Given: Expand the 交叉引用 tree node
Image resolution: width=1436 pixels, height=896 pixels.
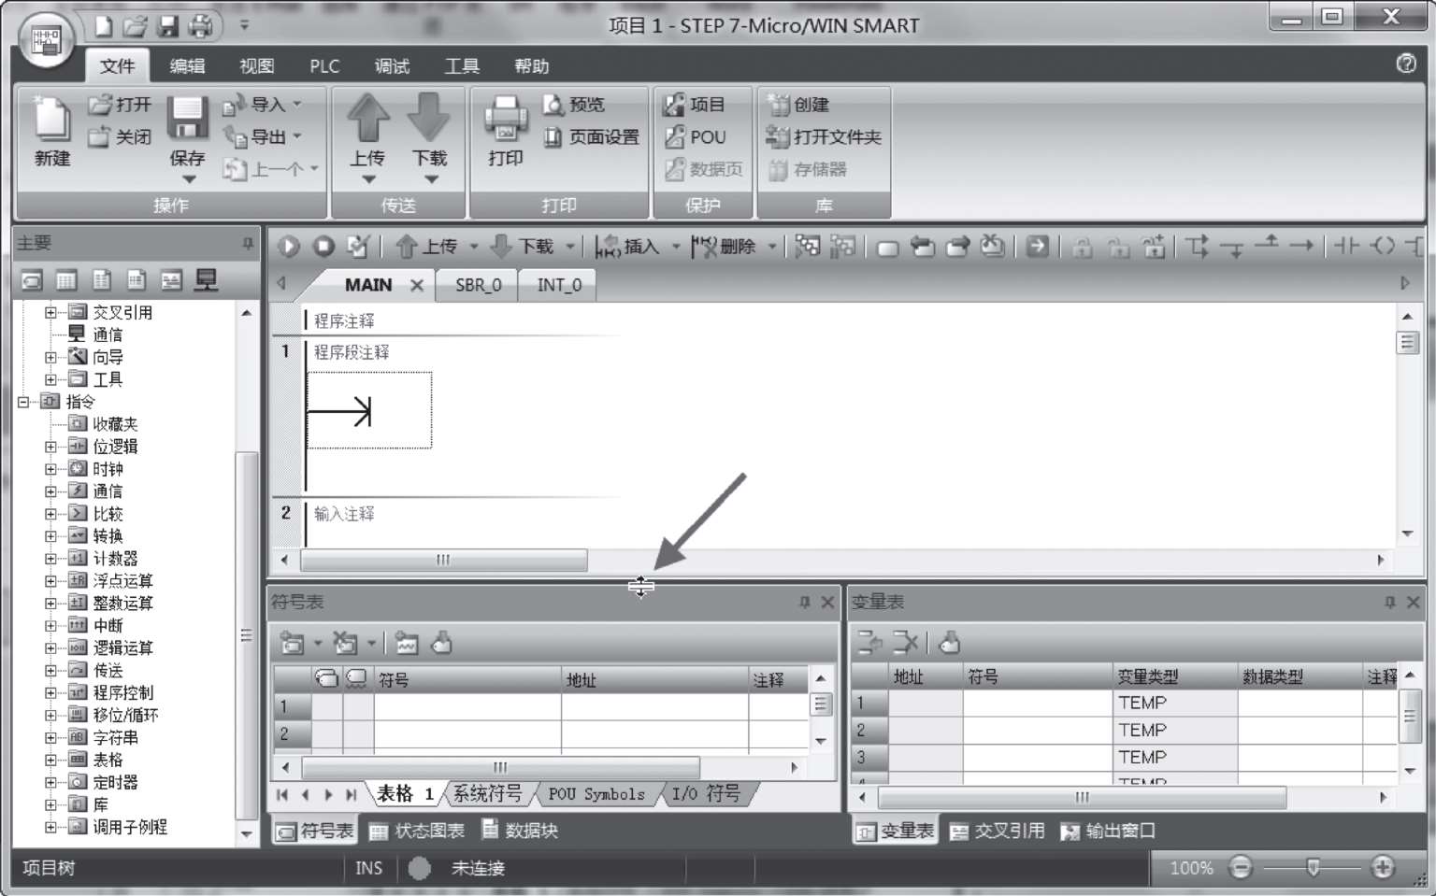Looking at the screenshot, I should click(x=50, y=312).
